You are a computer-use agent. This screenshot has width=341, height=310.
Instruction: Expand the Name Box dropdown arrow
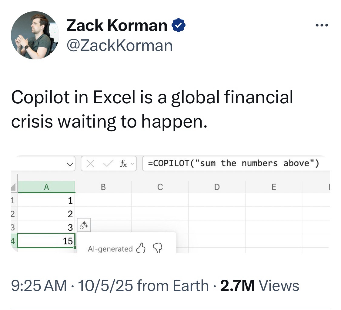click(x=70, y=164)
